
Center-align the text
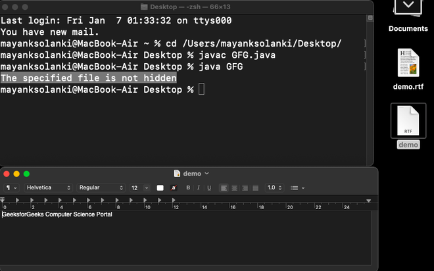tap(234, 188)
